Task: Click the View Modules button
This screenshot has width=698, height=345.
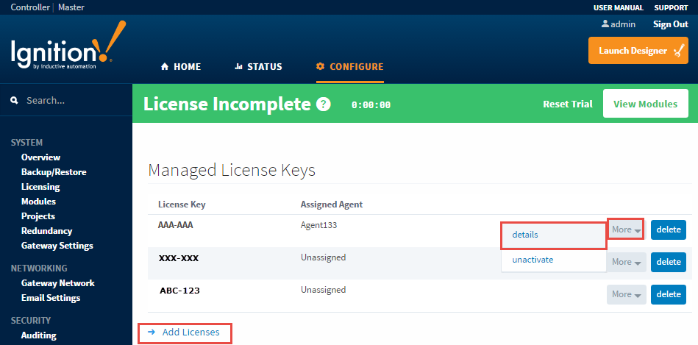Action: point(645,104)
